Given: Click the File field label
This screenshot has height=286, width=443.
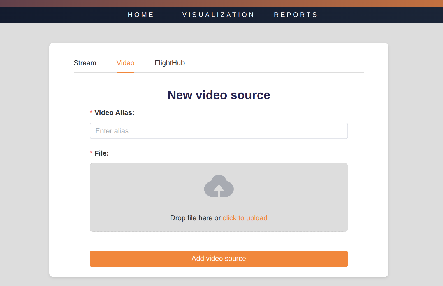Looking at the screenshot, I should click(101, 153).
